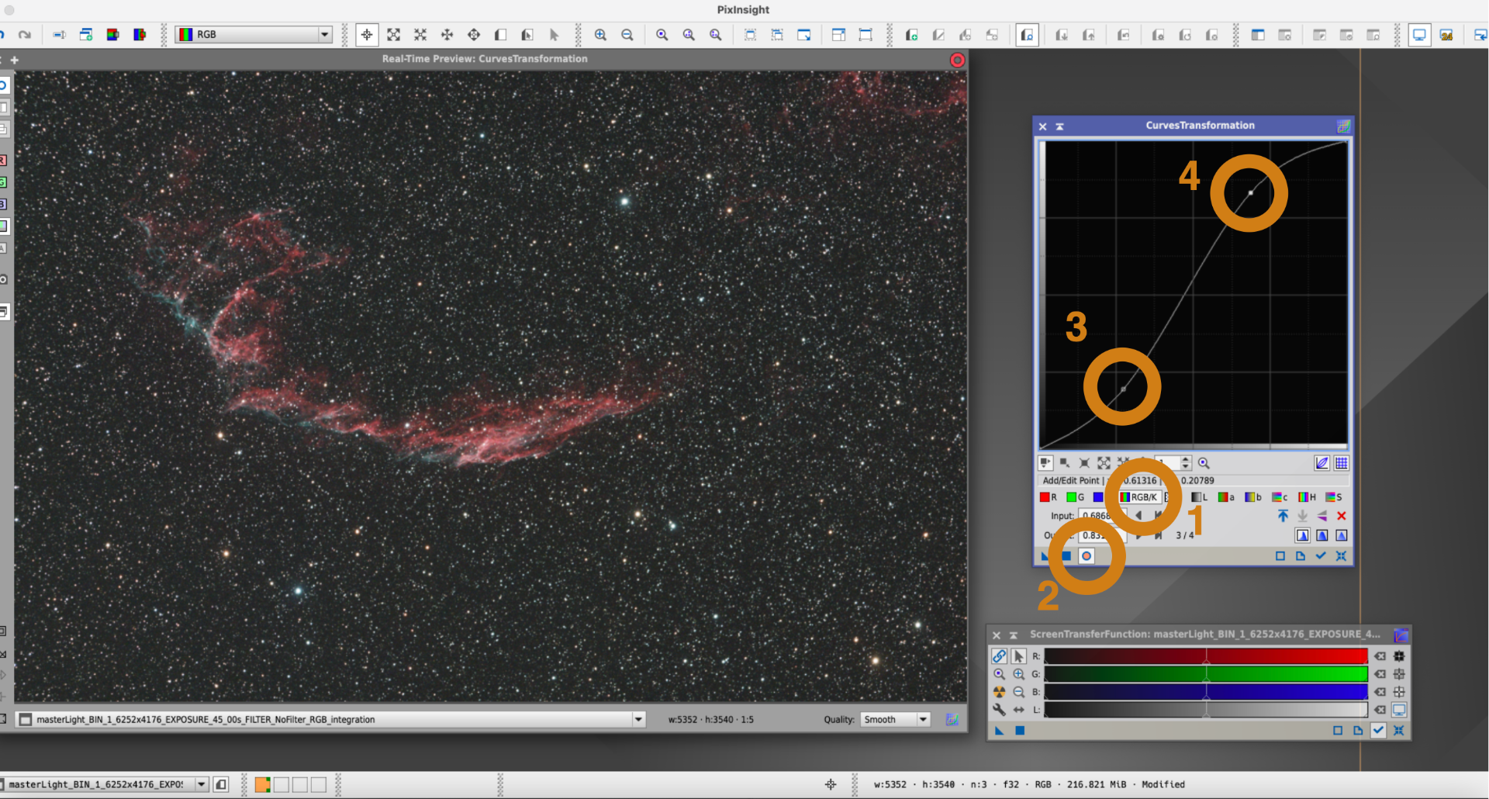Toggle the track view checkmark in ScreenTransferFunction
The height and width of the screenshot is (799, 1489).
click(x=1378, y=731)
